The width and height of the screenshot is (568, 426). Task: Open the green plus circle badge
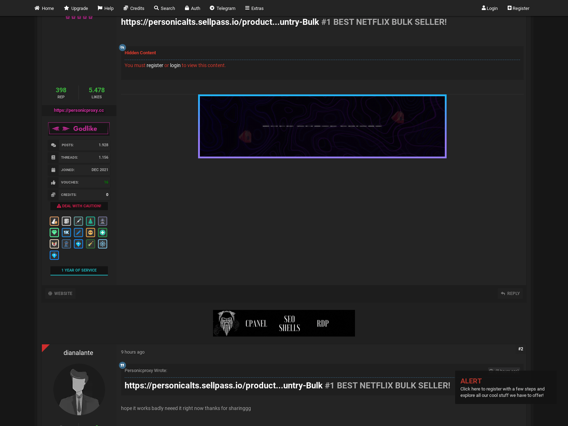(x=103, y=233)
